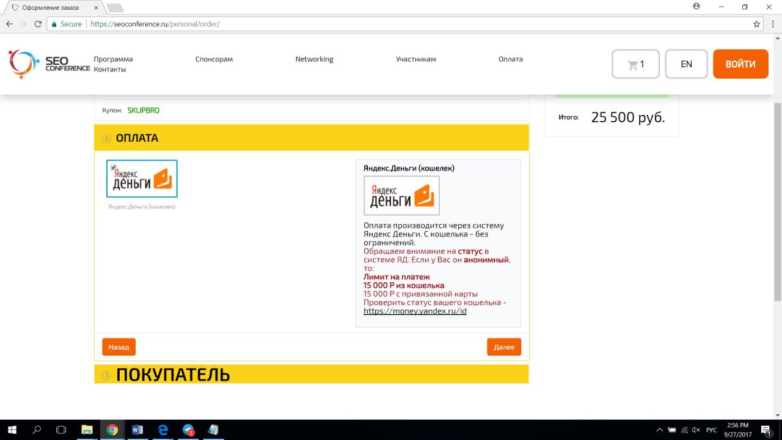Open Telegram from the taskbar
This screenshot has height=440, width=782.
pos(188,430)
